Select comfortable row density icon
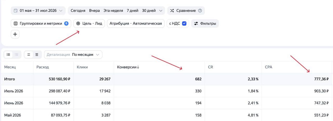 pyautogui.click(x=37, y=55)
